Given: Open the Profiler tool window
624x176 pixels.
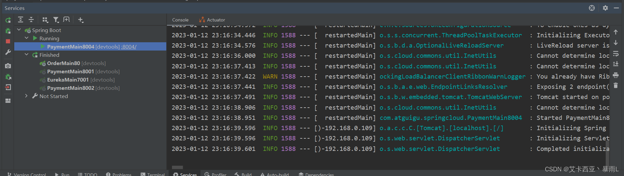Looking at the screenshot, I should (215, 174).
